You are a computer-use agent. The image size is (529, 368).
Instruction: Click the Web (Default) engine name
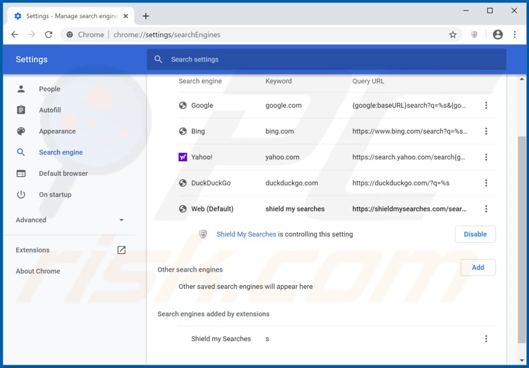coord(212,209)
